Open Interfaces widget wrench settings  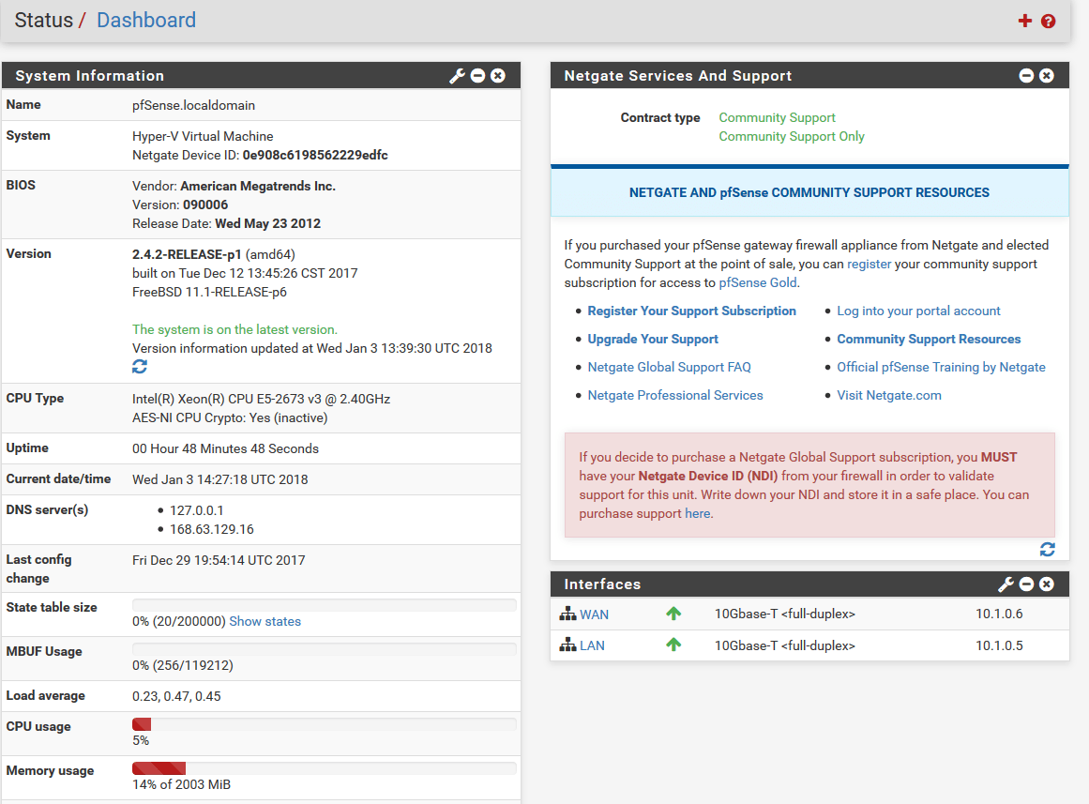tap(1006, 584)
